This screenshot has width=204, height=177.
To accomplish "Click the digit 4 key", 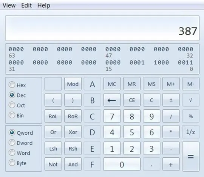I will pos(112,132).
